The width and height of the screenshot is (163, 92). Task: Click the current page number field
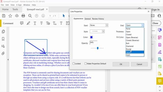click(x=50, y=16)
